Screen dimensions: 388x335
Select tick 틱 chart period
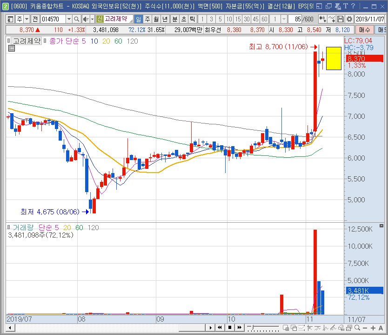pos(193,19)
